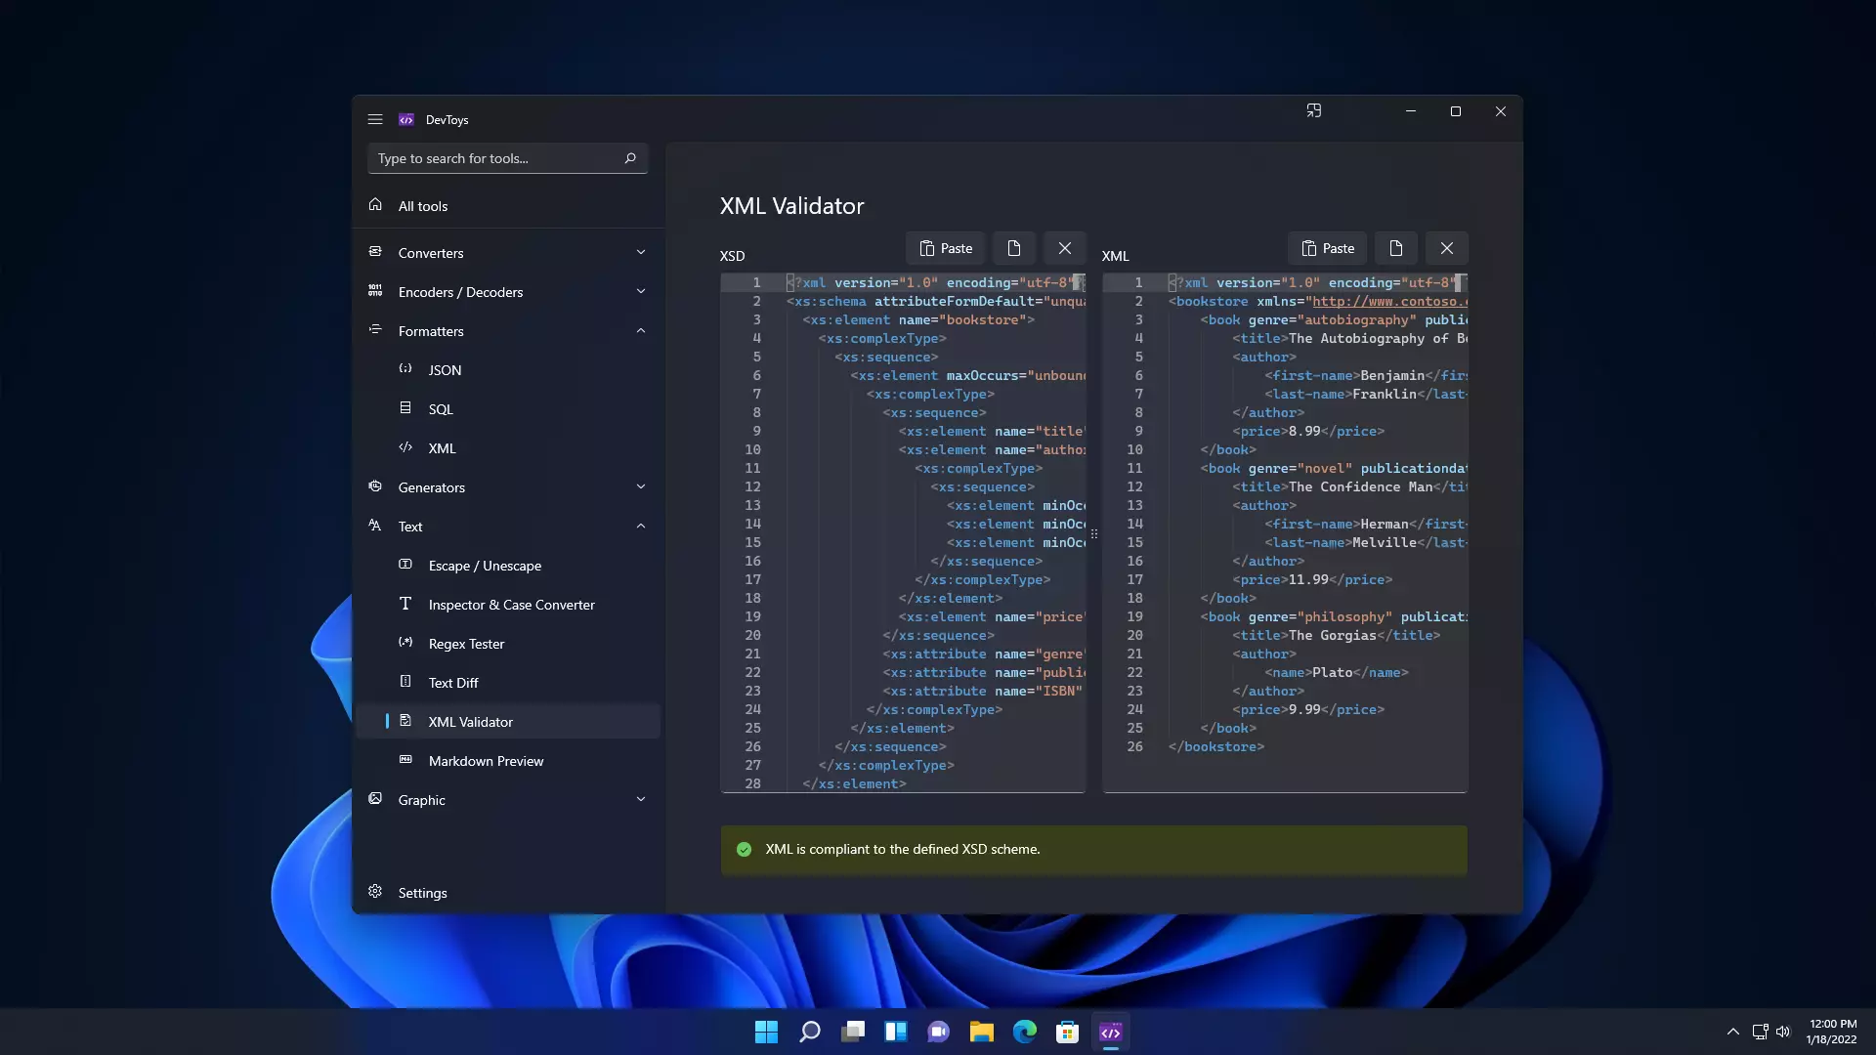Screen dimensions: 1876x1055
Task: Click the SQL formatter icon in sidebar
Action: (x=405, y=407)
